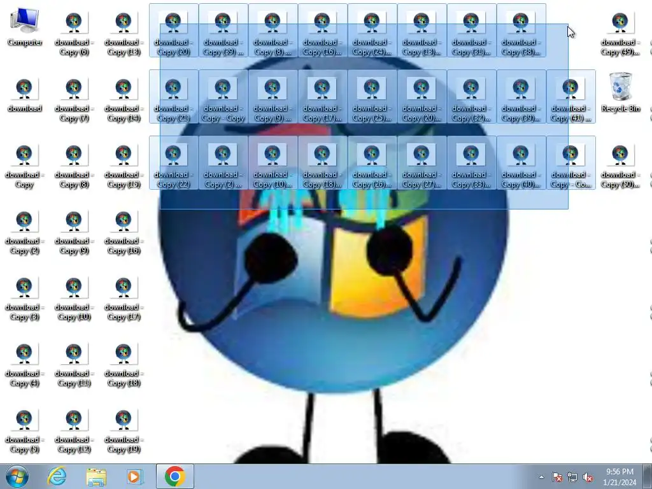Click highlighted file 'download - Copy - Co...'
Screen dimensions: 652x489
[571, 162]
